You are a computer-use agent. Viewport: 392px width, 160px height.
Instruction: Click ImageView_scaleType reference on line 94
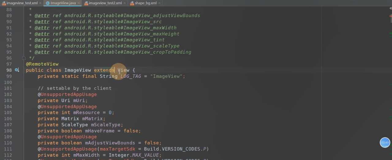(x=151, y=46)
